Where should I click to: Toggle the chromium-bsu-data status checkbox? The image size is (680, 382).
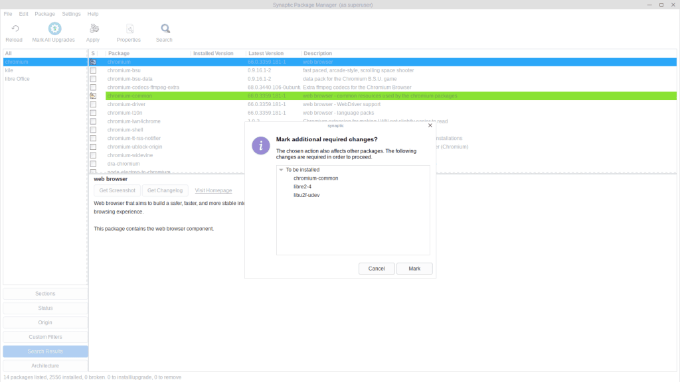(x=93, y=79)
